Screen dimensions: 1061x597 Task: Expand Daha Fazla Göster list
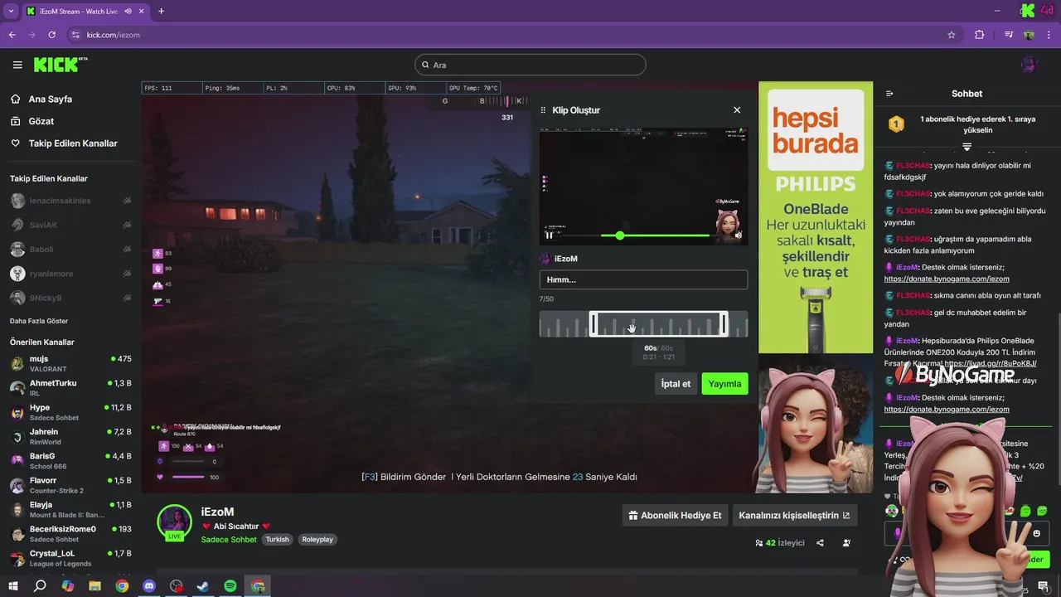coord(39,321)
